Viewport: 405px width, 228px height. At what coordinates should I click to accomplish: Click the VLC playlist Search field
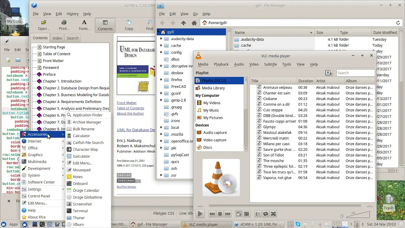point(355,73)
